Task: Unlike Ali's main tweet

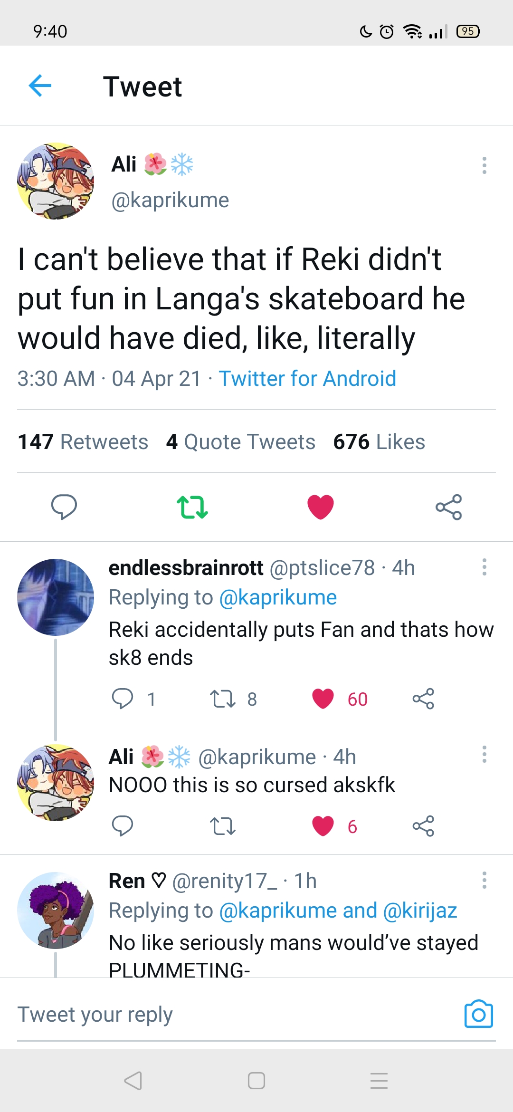Action: point(321,507)
